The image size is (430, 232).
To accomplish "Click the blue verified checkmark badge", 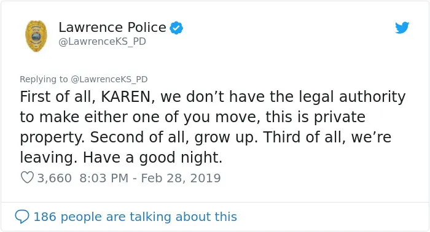I will [176, 28].
